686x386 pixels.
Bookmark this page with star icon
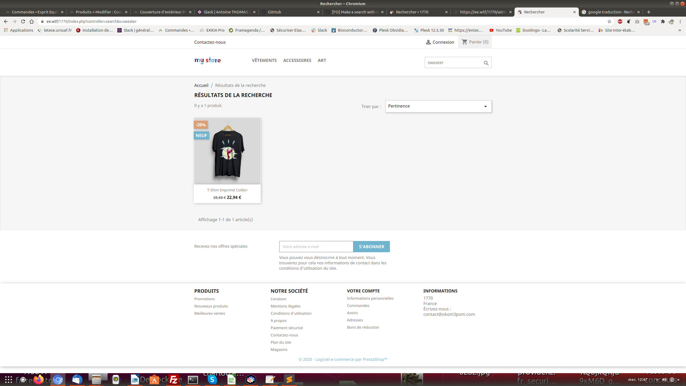(x=609, y=21)
